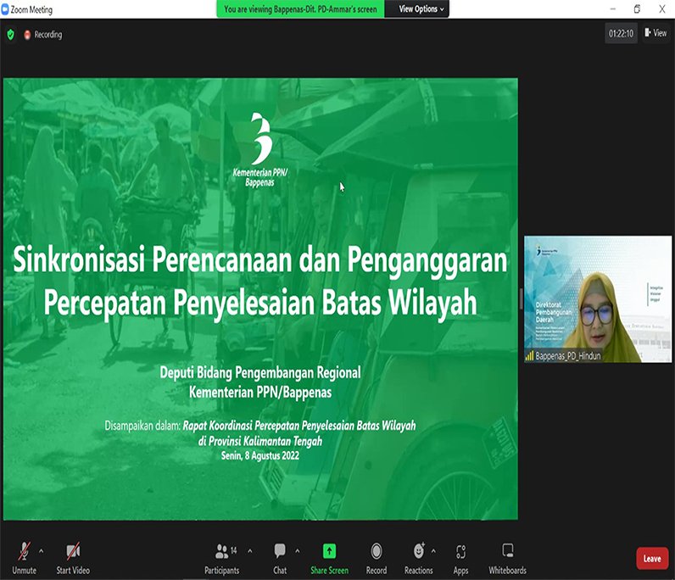Start Video from the camera icon
Screen dimensions: 675x580
tap(73, 558)
